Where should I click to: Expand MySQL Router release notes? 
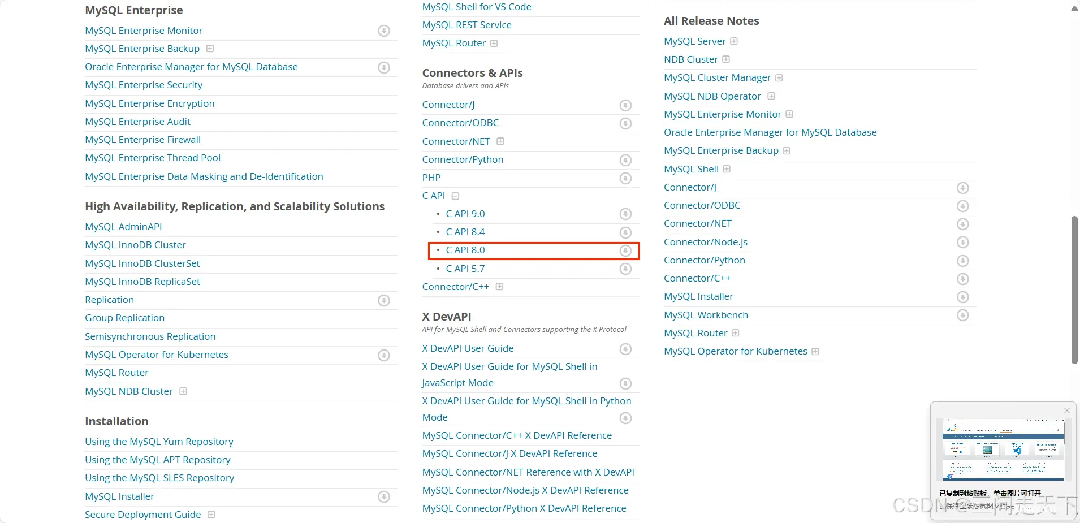pos(736,333)
